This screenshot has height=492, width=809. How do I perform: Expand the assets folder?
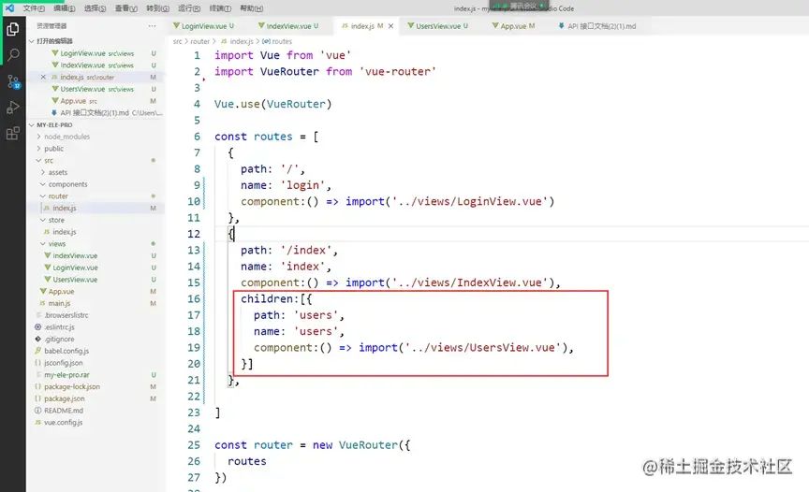(43, 172)
